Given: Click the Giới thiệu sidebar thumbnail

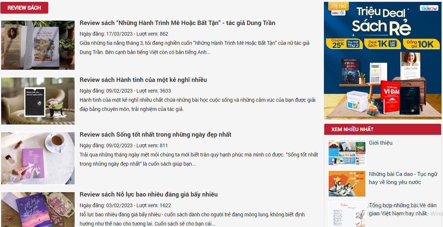Looking at the screenshot, I should [x=347, y=152].
